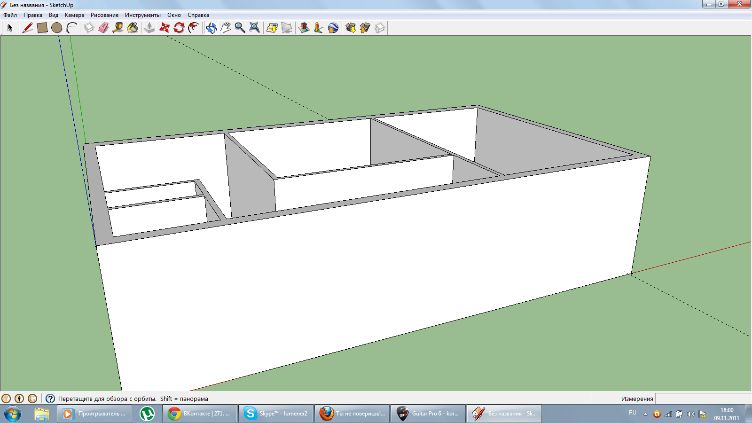The height and width of the screenshot is (423, 752).
Task: Click the Zoom Extents icon
Action: point(255,28)
